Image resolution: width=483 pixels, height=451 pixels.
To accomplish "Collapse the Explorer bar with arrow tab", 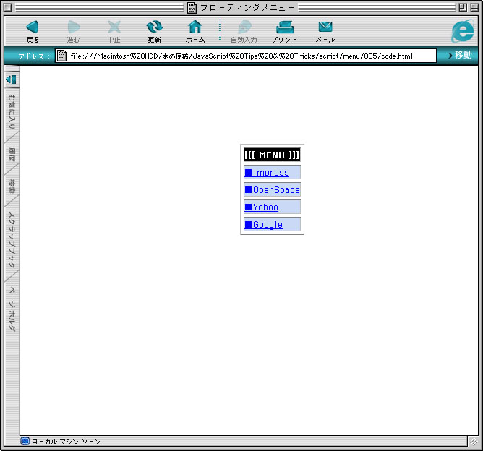I will click(x=12, y=80).
